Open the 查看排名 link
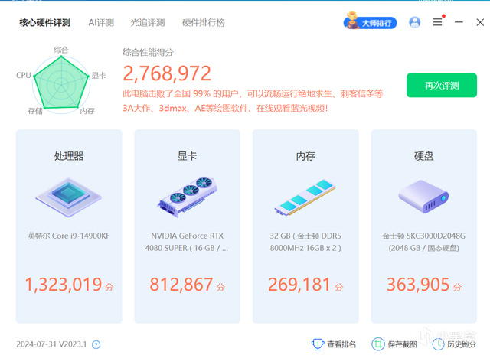 click(x=341, y=344)
